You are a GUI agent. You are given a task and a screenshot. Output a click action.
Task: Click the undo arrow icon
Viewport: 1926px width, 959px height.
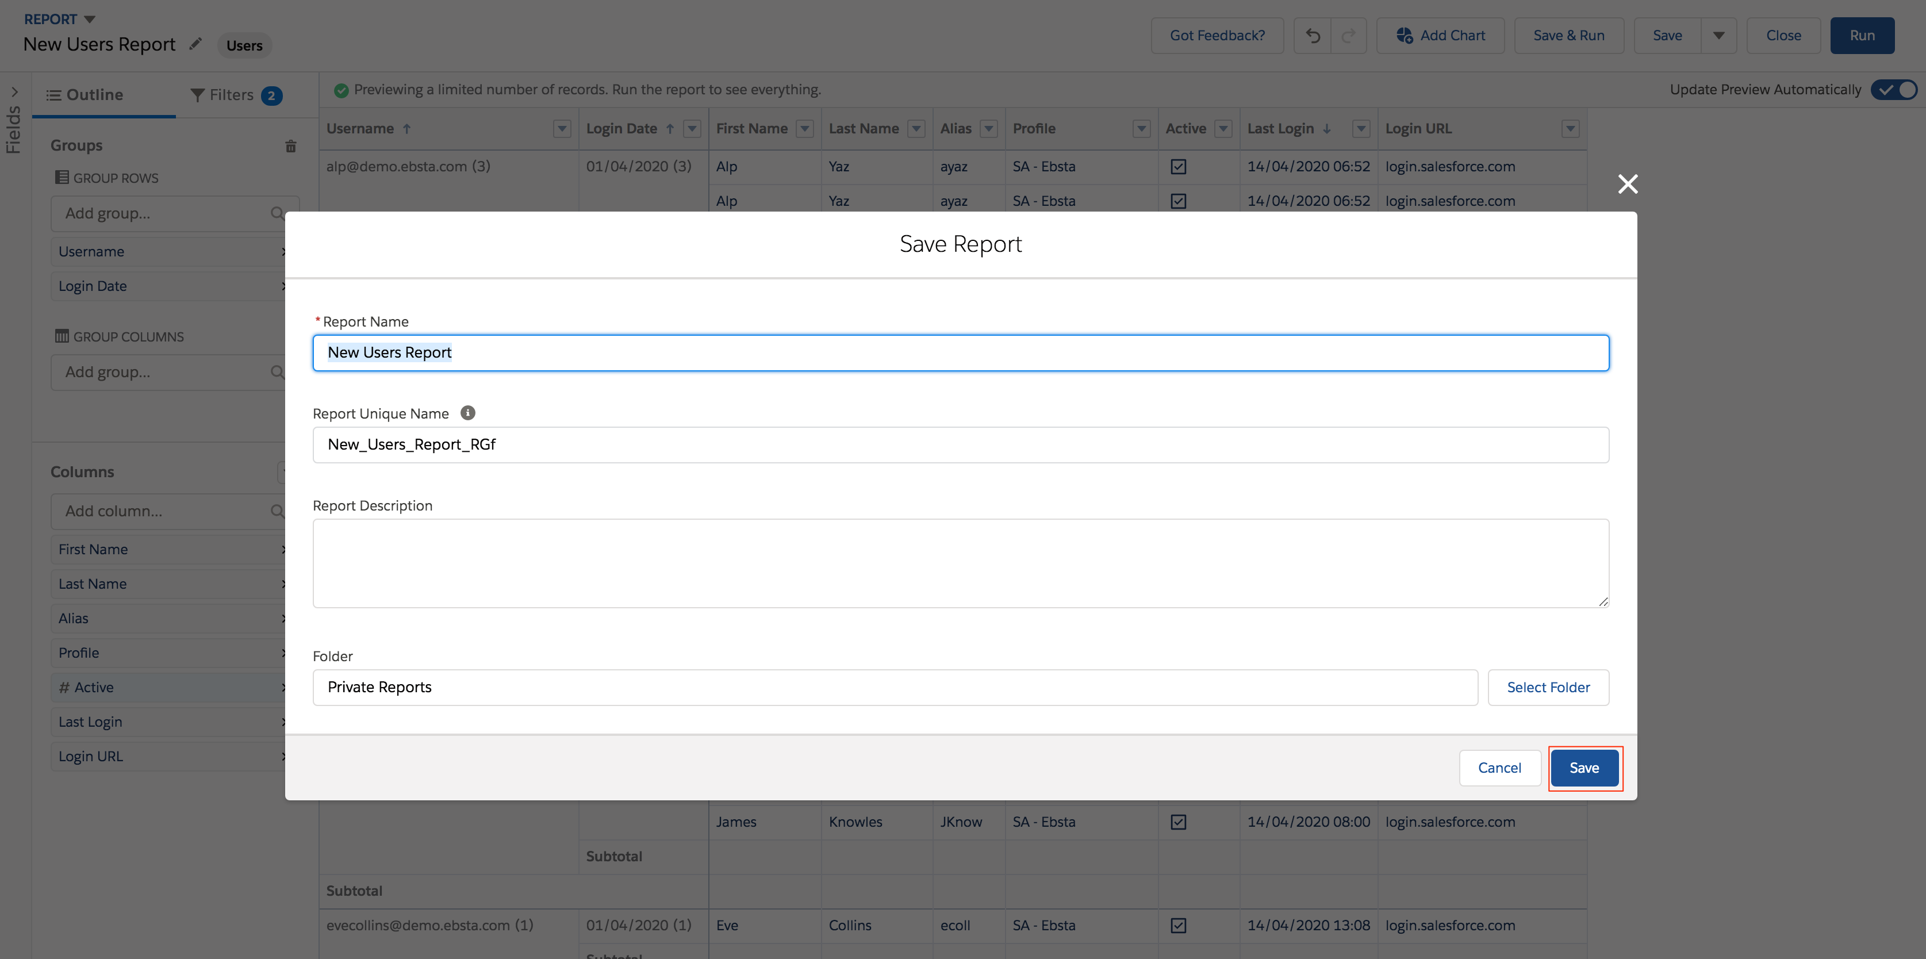click(x=1313, y=36)
